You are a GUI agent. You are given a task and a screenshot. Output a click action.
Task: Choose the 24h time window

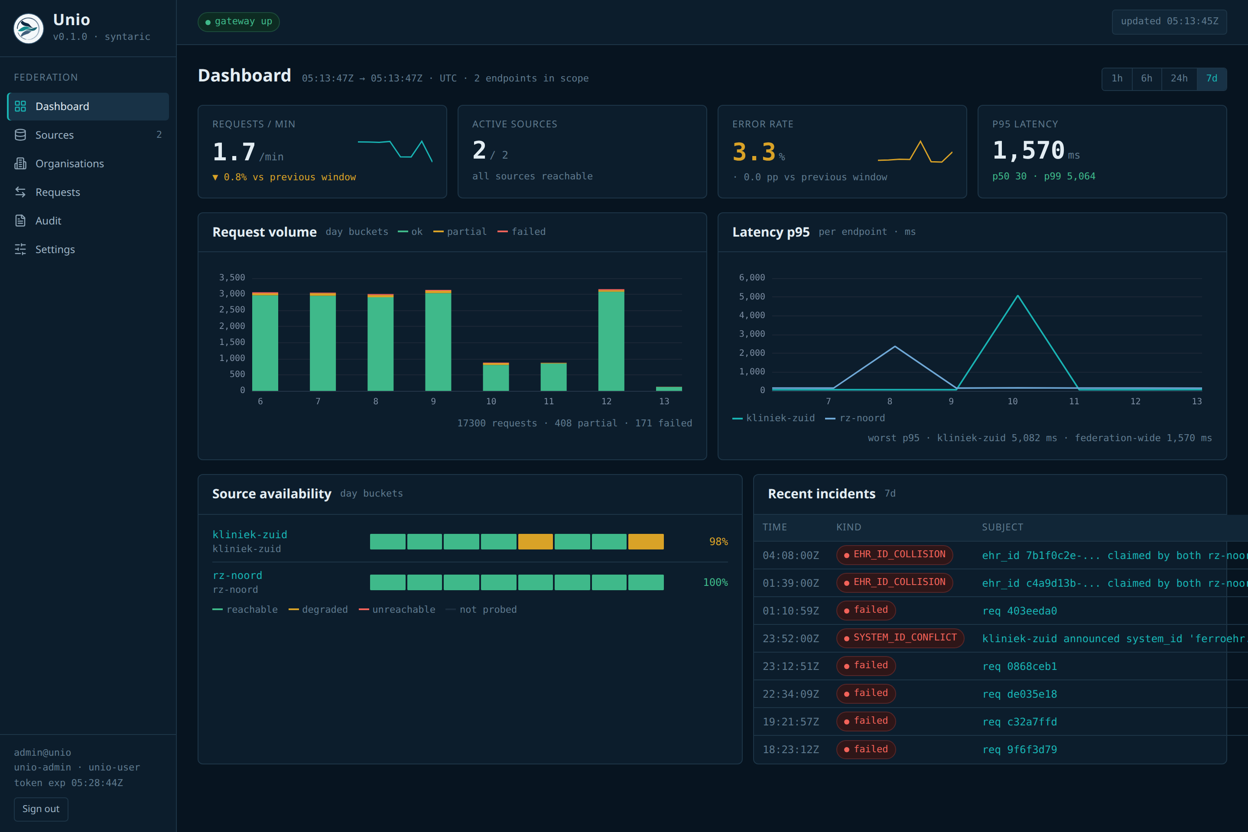tap(1179, 78)
